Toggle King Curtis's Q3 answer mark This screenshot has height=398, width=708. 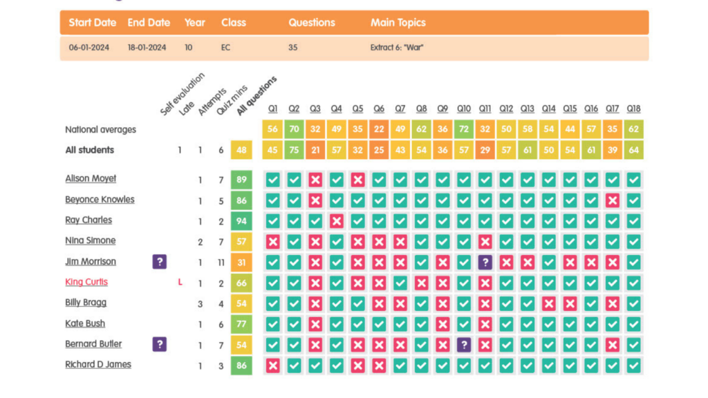point(315,283)
